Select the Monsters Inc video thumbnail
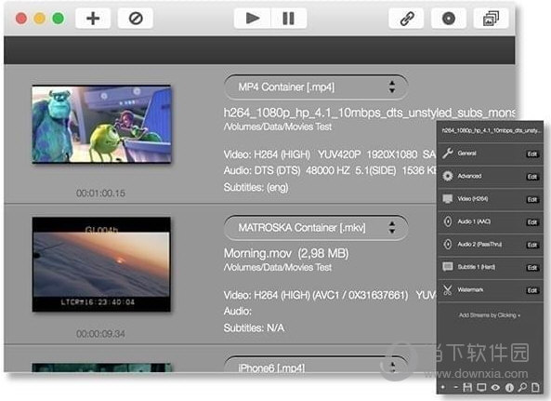Screen dimensions: 551x401 click(101, 125)
